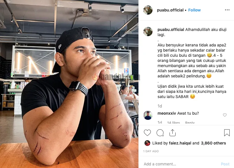Open the 1 DAY AGO timestamp link
Screen dimensions: 234x168
coord(151,151)
